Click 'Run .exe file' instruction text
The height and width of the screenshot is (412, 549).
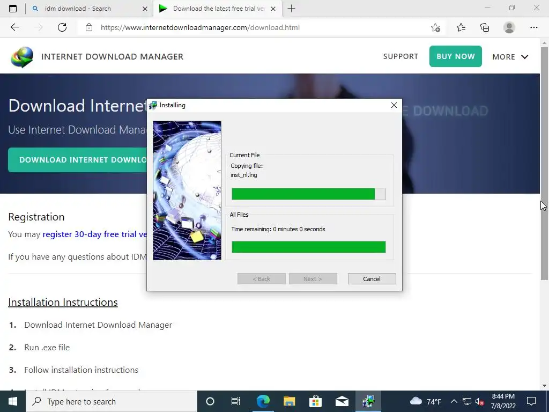click(47, 347)
